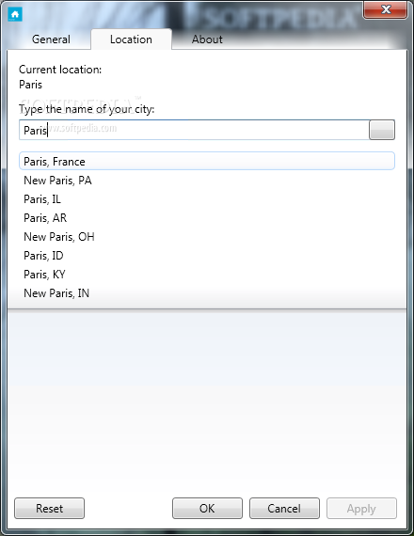The width and height of the screenshot is (414, 536).
Task: Pick Paris, IL in the results
Action: coord(207,199)
